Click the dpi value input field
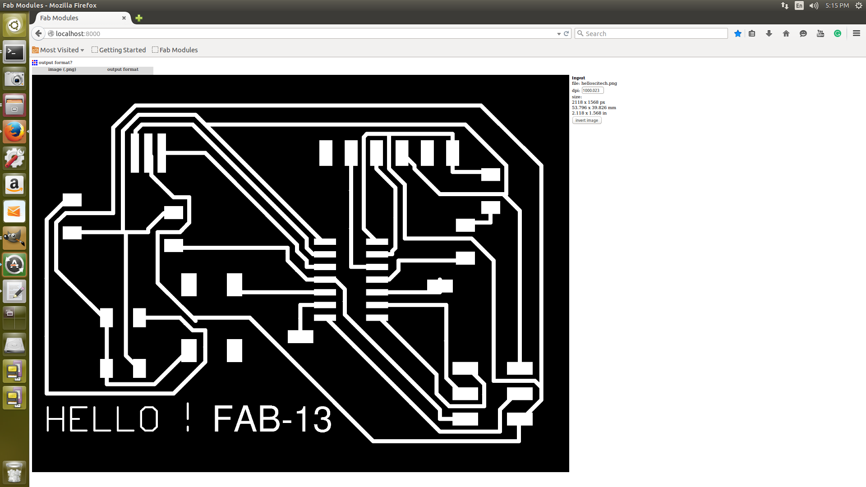This screenshot has width=866, height=487. click(x=592, y=91)
